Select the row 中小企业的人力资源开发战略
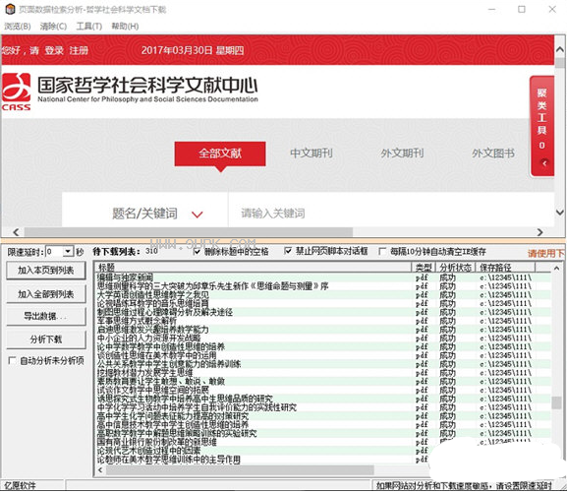 click(x=323, y=338)
